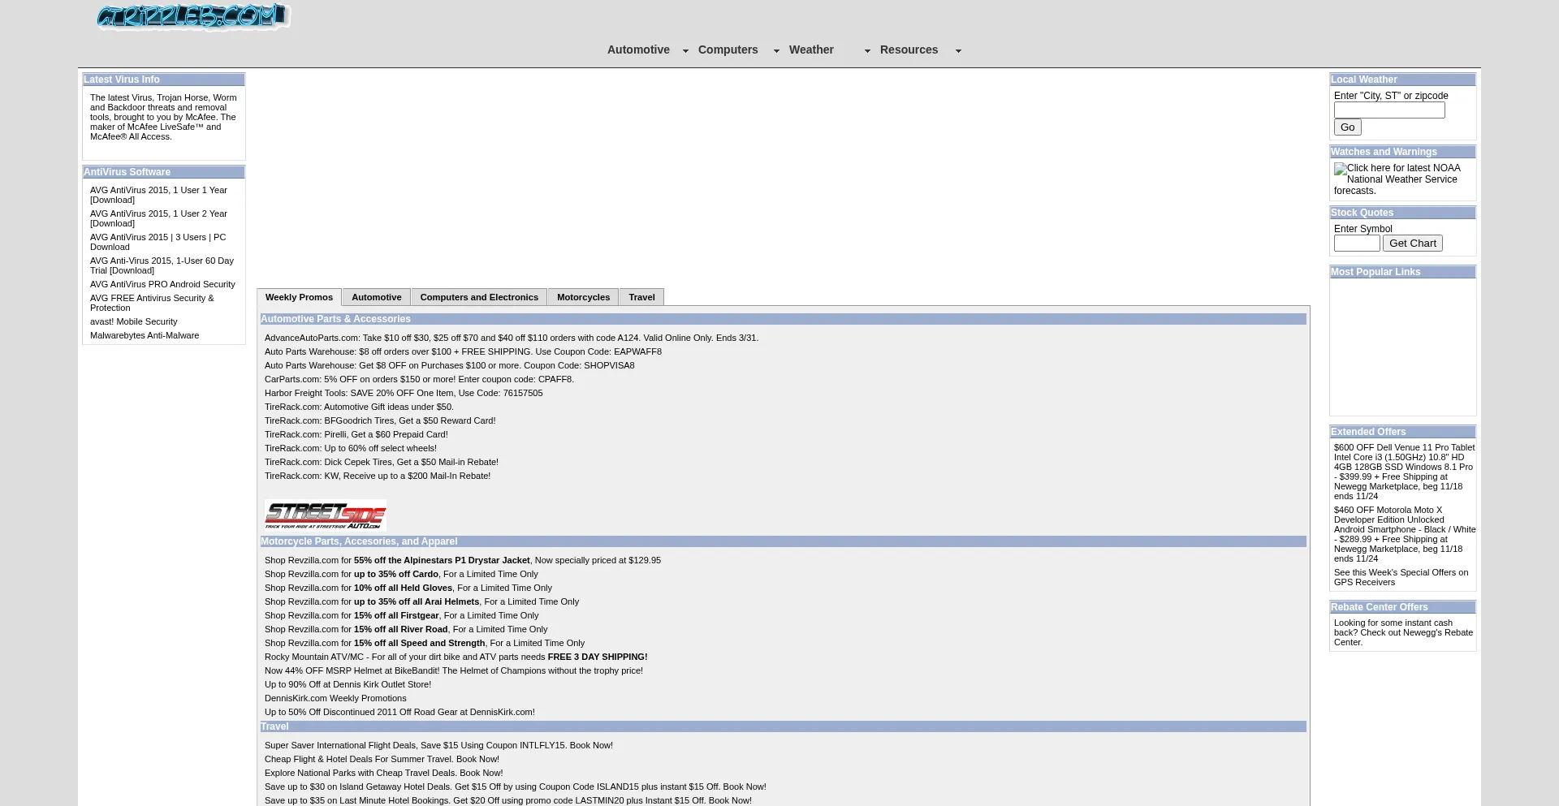Open the Computers and Electronics tab

[479, 297]
